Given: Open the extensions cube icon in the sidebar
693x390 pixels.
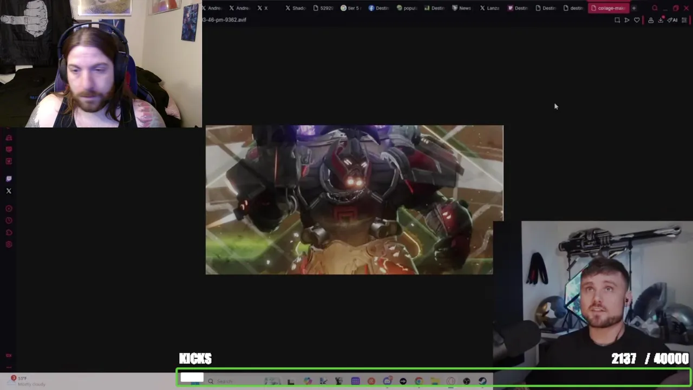Looking at the screenshot, I should [9, 232].
